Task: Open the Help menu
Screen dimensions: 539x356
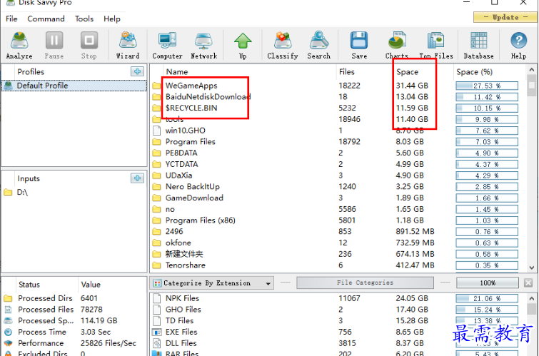Action: [x=112, y=19]
